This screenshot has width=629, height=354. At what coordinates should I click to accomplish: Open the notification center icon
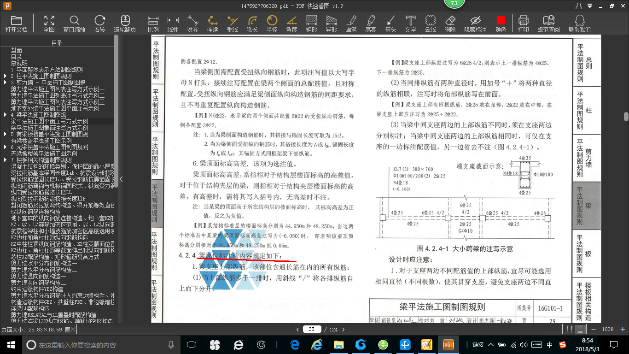[x=613, y=345]
